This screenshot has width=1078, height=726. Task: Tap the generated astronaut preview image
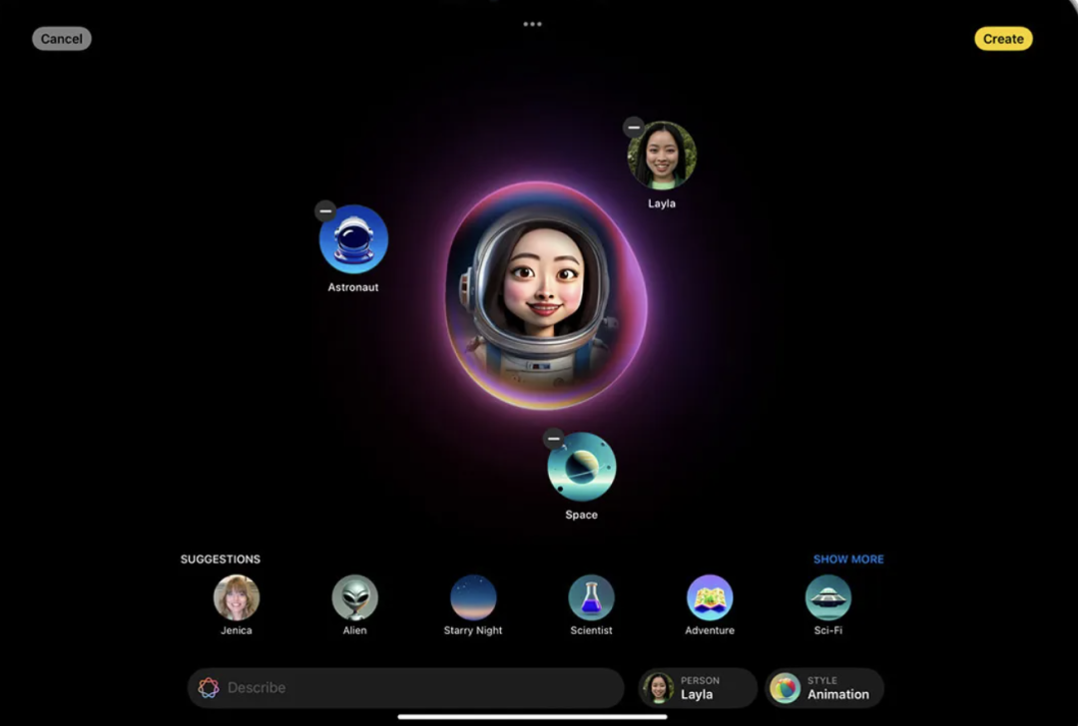click(x=545, y=295)
